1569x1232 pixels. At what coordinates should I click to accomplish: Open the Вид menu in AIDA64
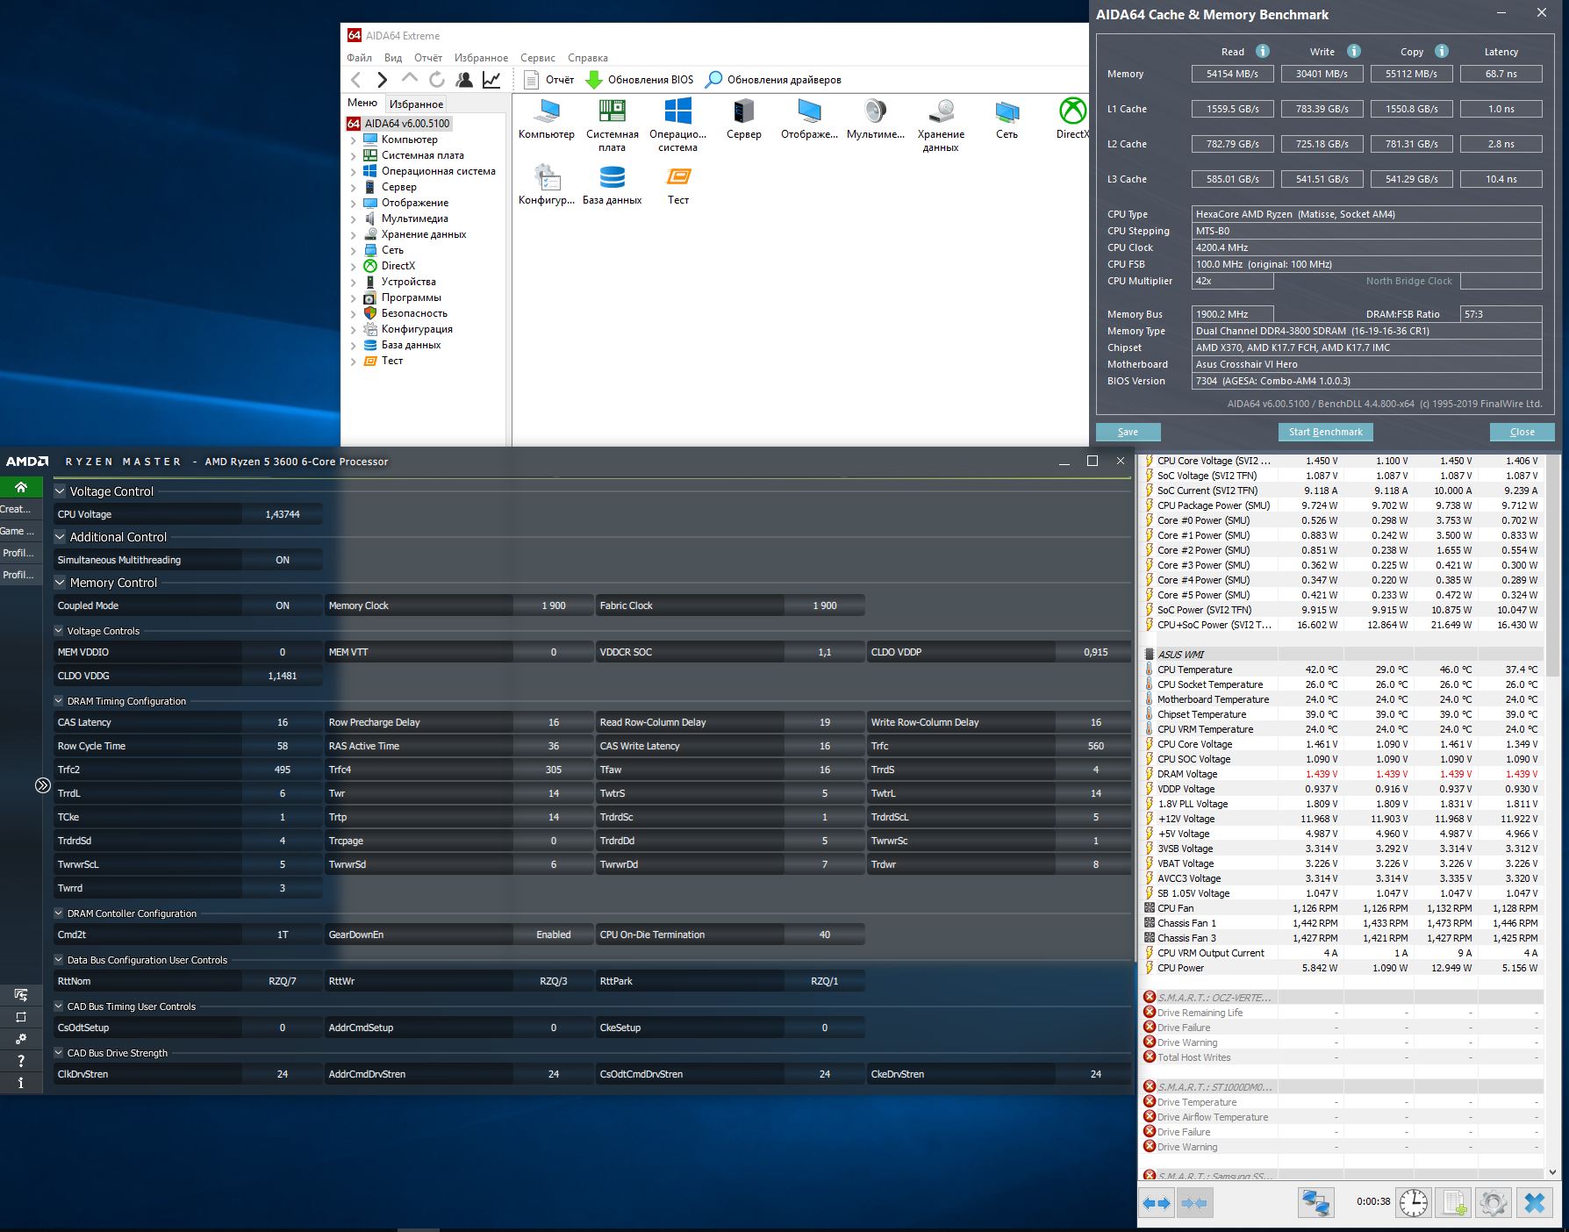click(x=393, y=58)
